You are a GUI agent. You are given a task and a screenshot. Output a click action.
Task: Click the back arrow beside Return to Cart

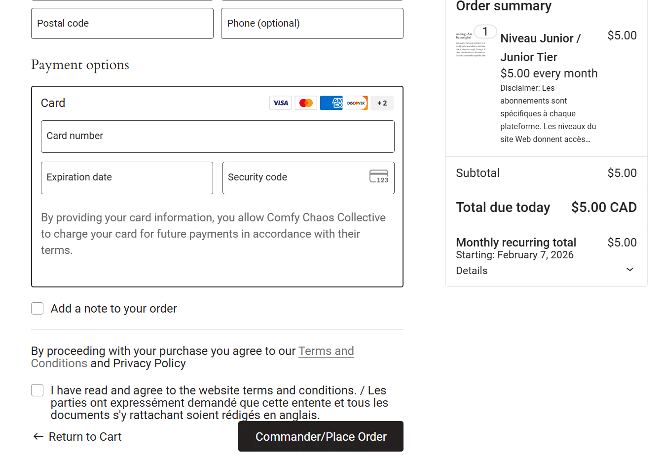(37, 436)
